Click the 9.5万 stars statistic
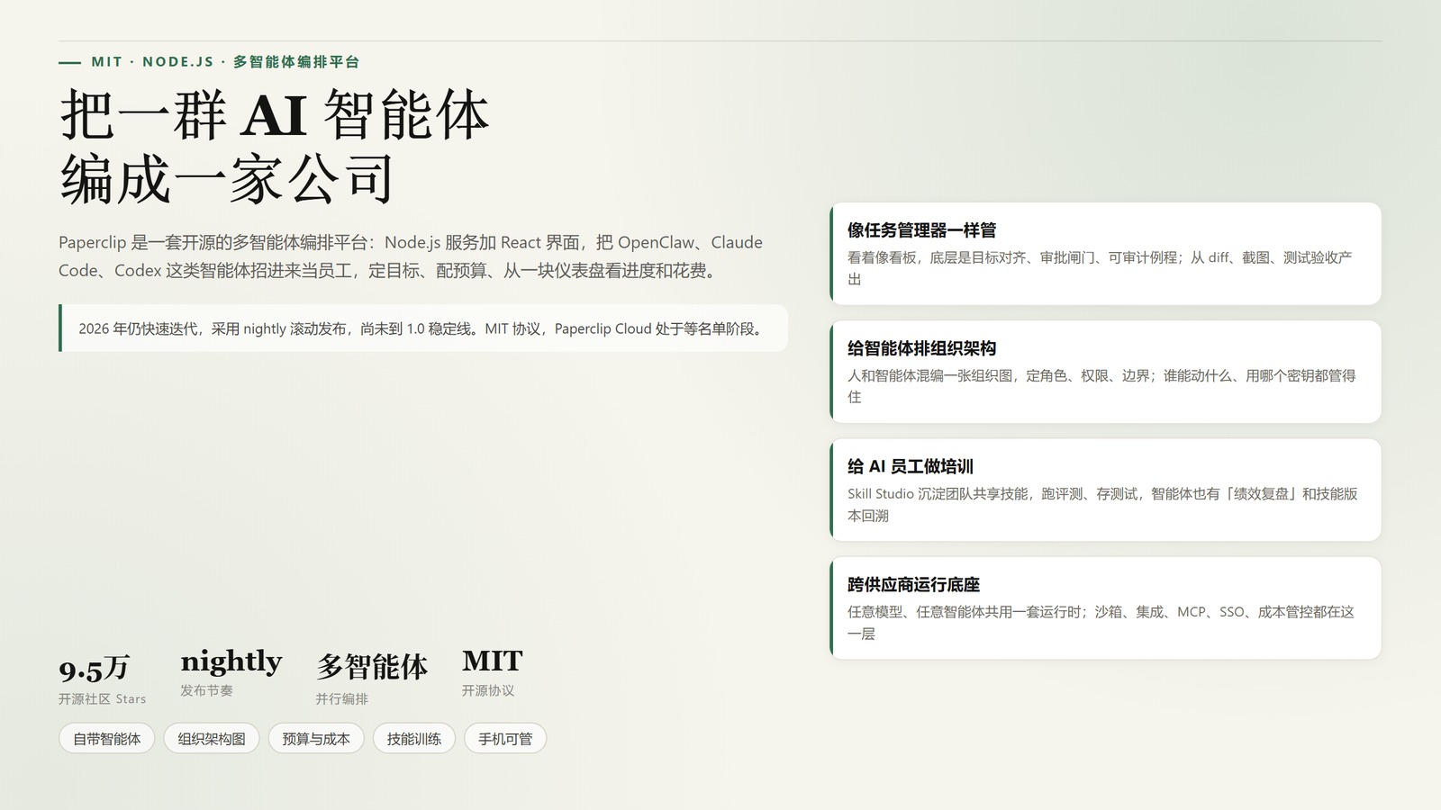This screenshot has width=1441, height=810. pyautogui.click(x=94, y=669)
